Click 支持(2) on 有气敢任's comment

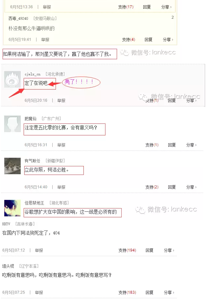pos(152,187)
